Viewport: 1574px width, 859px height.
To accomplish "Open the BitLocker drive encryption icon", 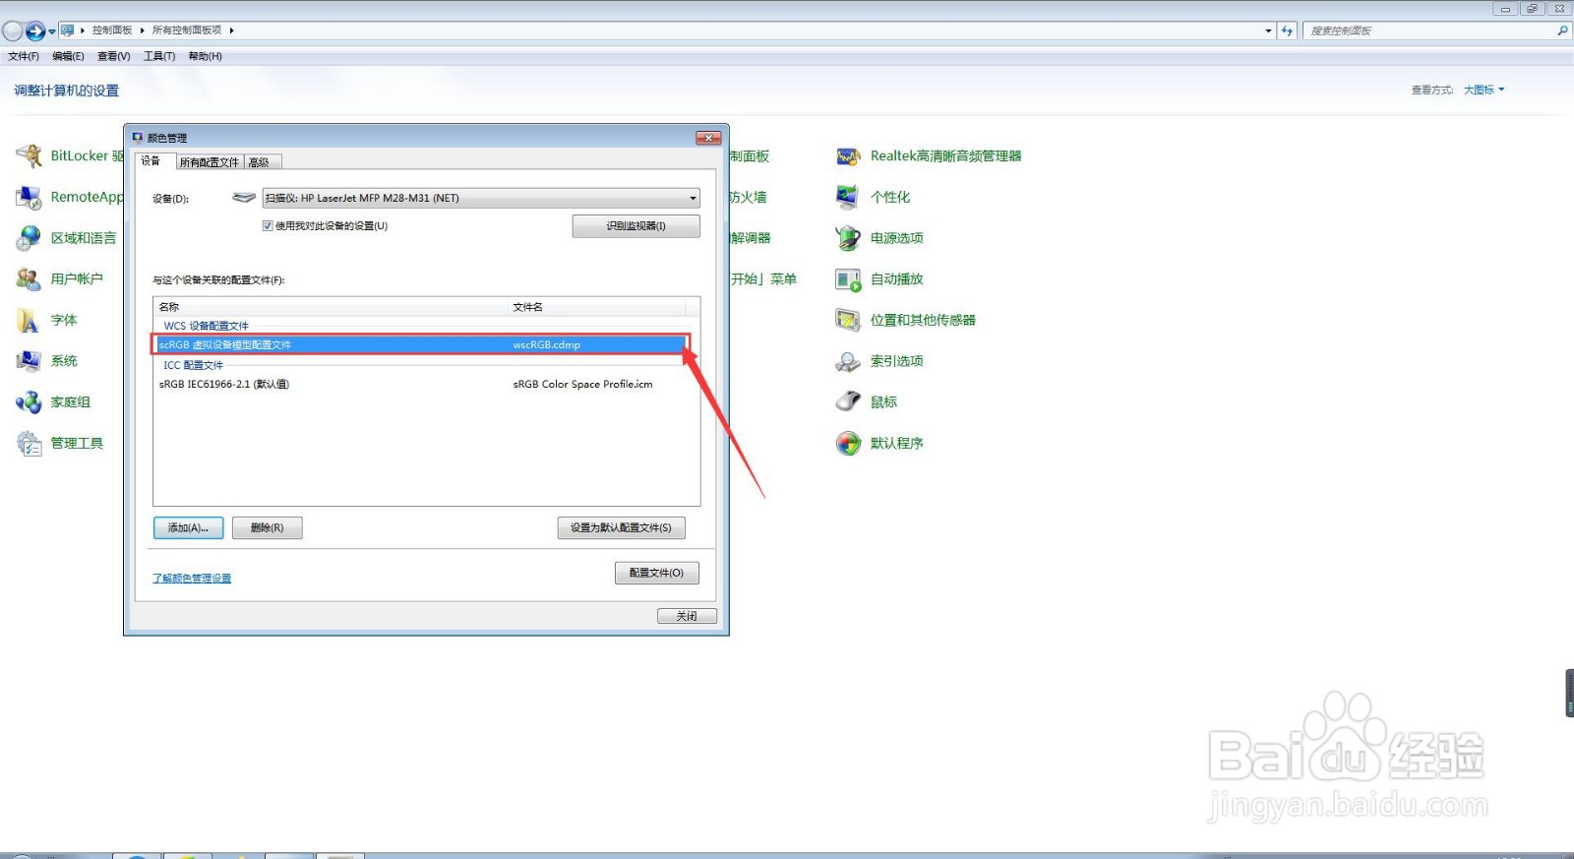I will tap(30, 155).
